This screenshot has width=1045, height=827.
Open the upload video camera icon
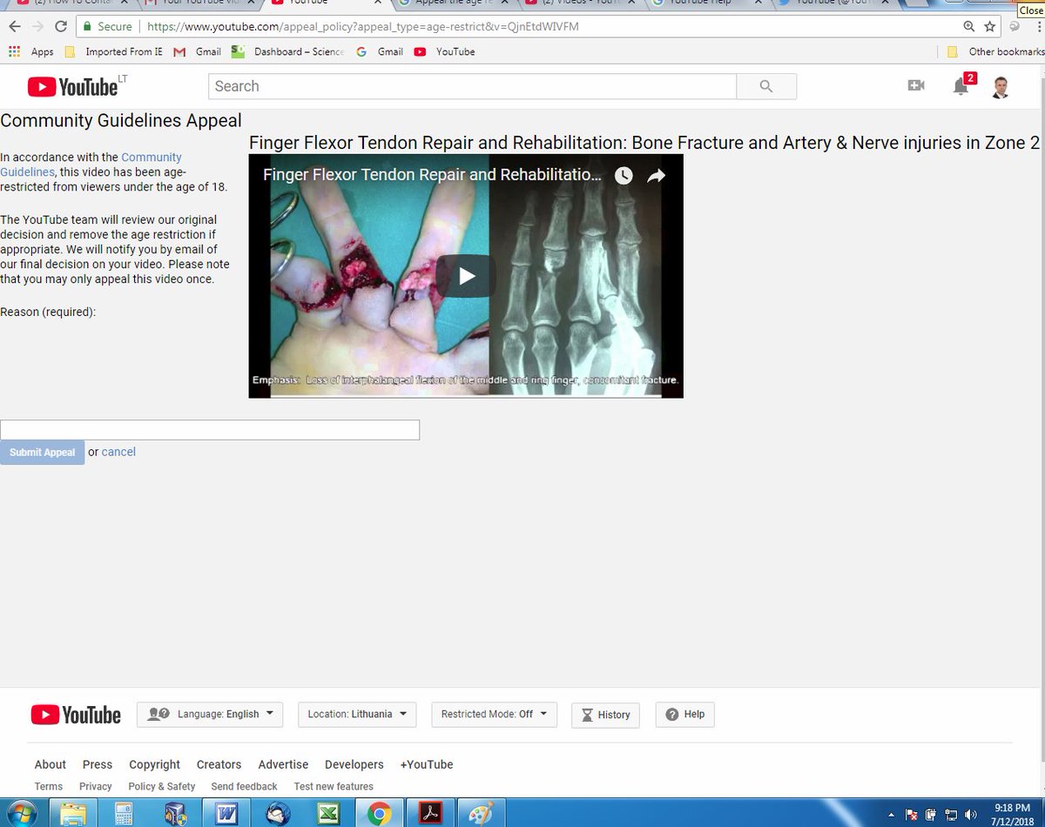pyautogui.click(x=915, y=85)
